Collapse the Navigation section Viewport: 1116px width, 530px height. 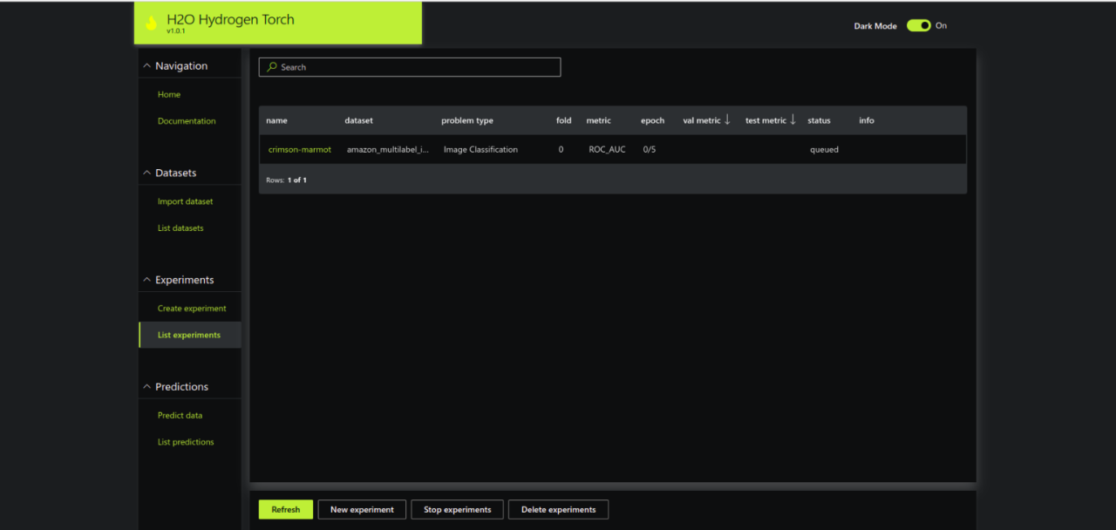147,66
